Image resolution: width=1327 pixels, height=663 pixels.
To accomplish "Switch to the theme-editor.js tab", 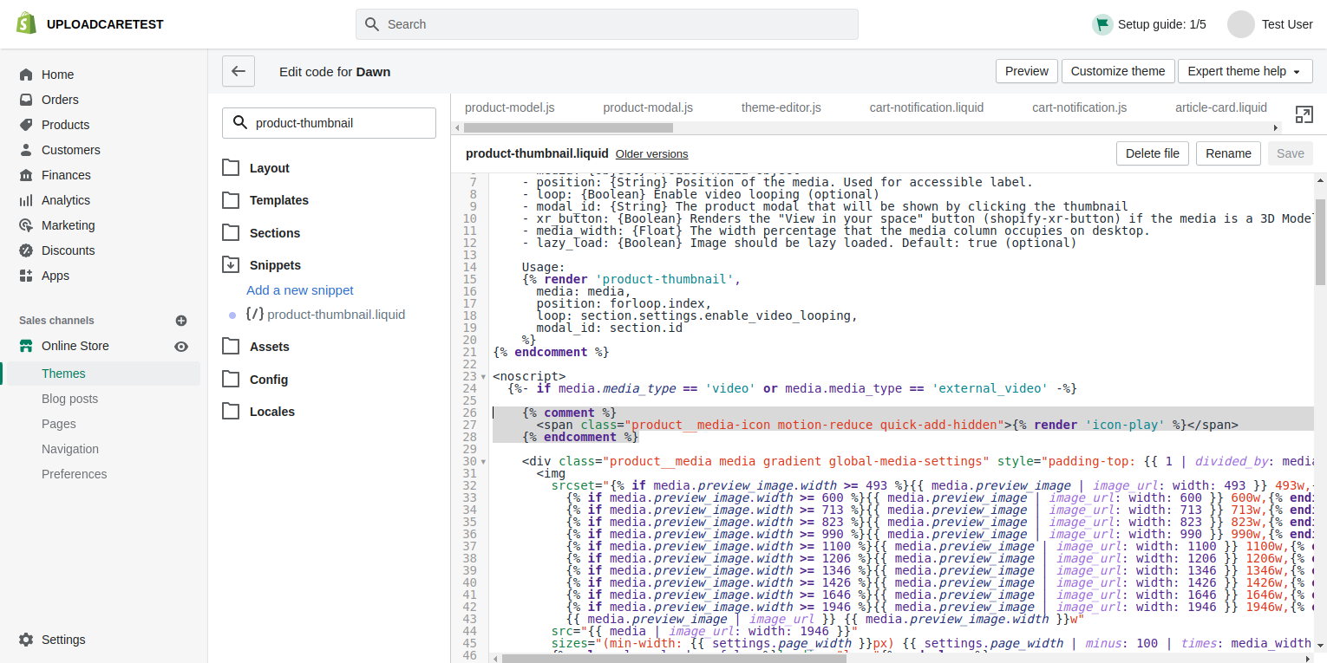I will [x=781, y=107].
